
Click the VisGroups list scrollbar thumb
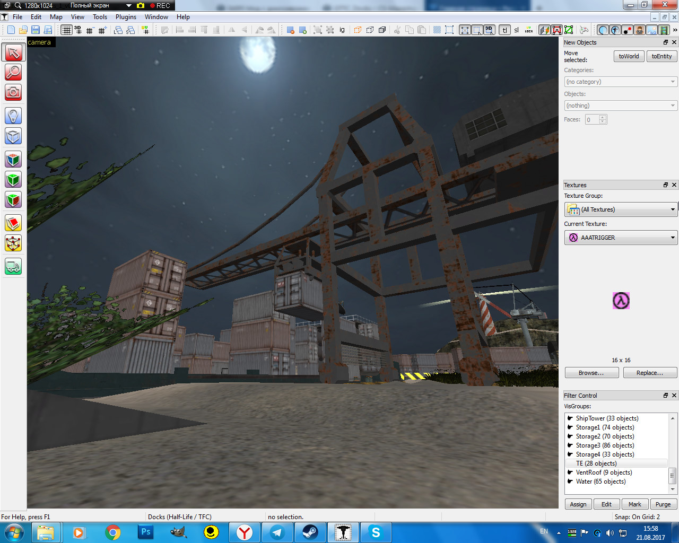(673, 475)
